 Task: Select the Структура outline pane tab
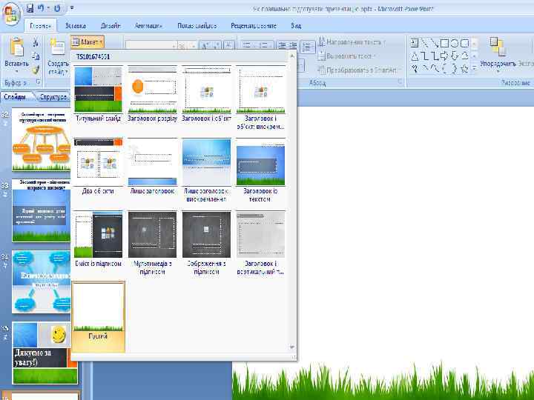pyautogui.click(x=53, y=97)
